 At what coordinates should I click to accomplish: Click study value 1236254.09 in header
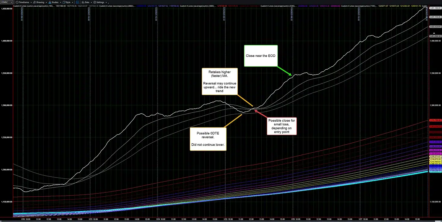point(313,6)
